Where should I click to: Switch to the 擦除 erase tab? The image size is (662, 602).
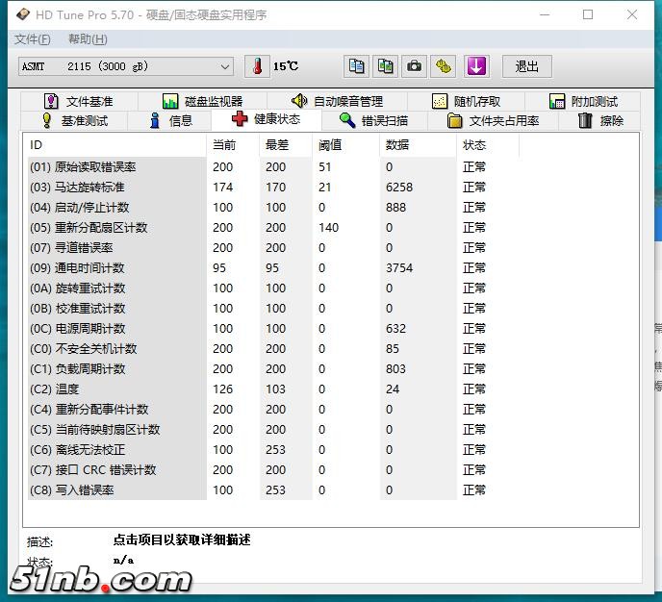(600, 120)
